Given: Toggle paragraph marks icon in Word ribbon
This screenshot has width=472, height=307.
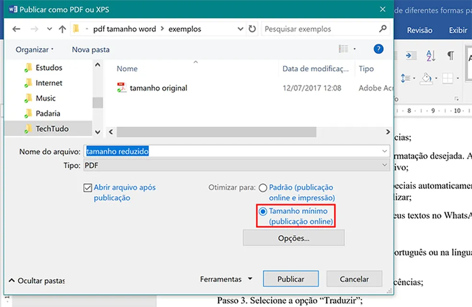Looking at the screenshot, I should click(x=450, y=55).
